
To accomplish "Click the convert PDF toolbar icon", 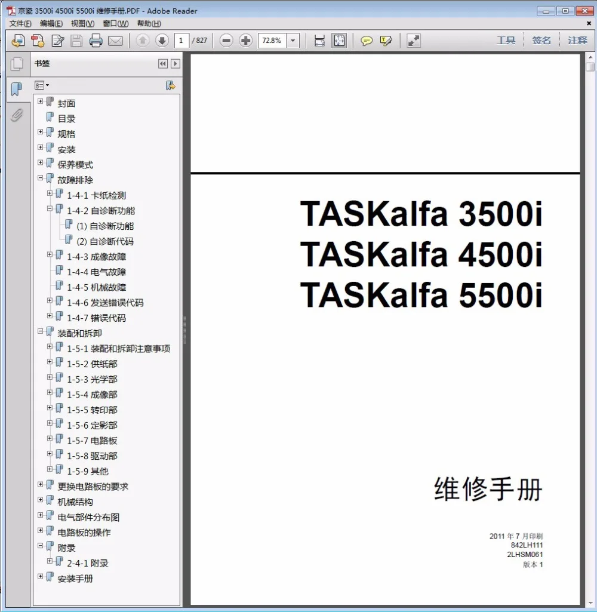I will pos(38,41).
